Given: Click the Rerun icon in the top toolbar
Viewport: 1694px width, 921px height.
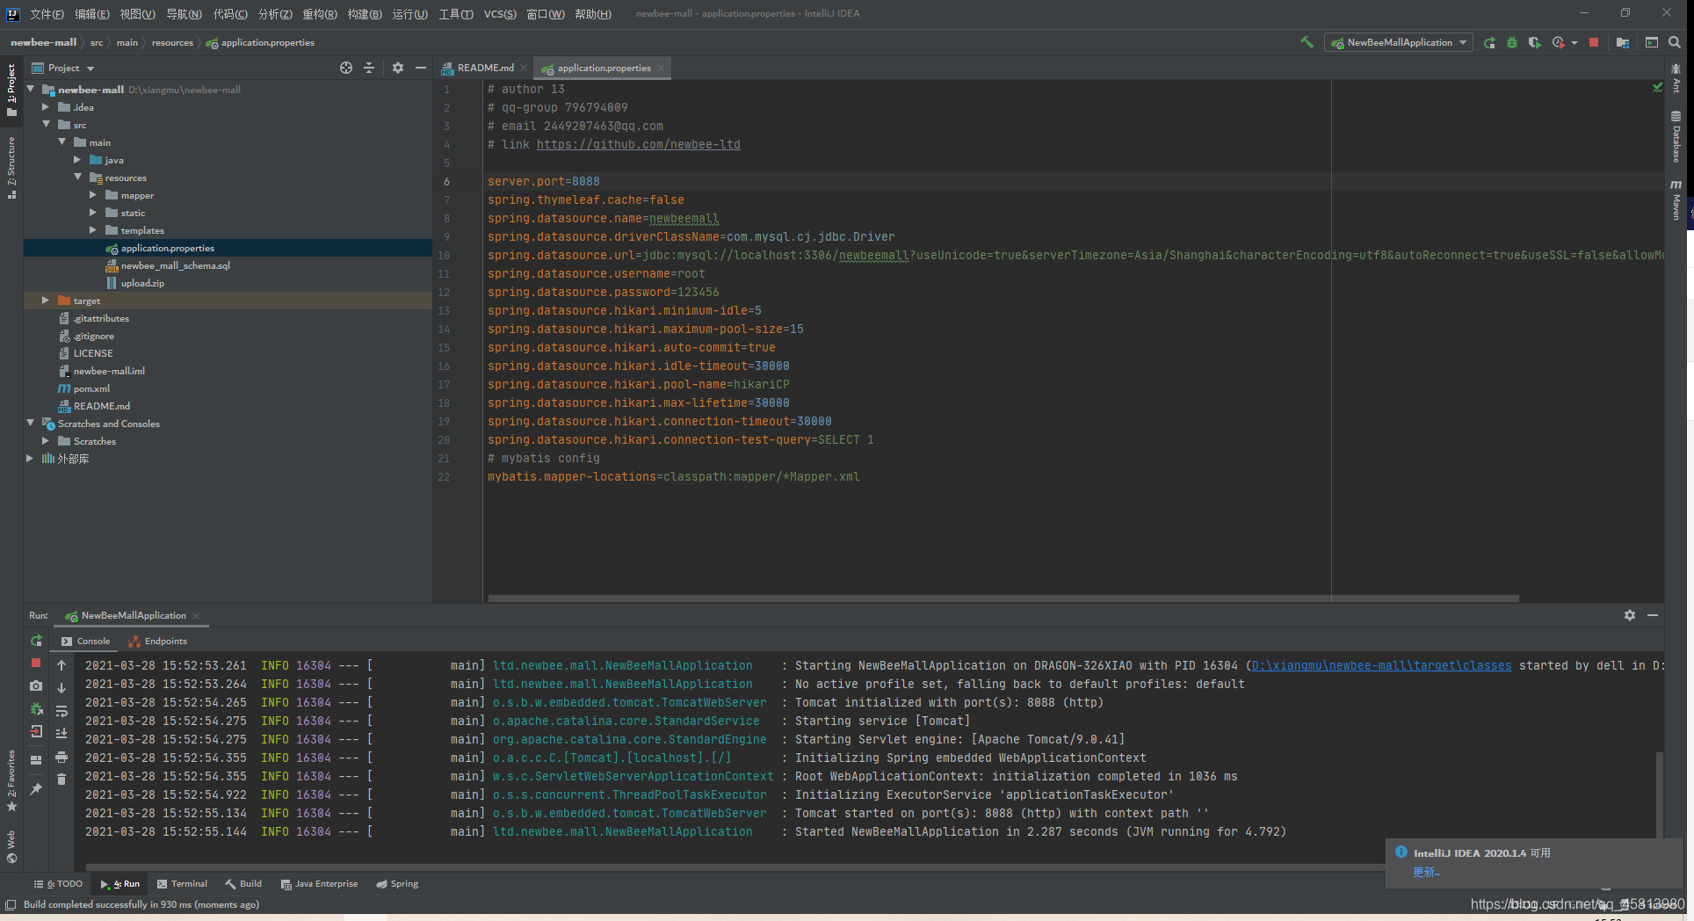Looking at the screenshot, I should click(x=1489, y=42).
